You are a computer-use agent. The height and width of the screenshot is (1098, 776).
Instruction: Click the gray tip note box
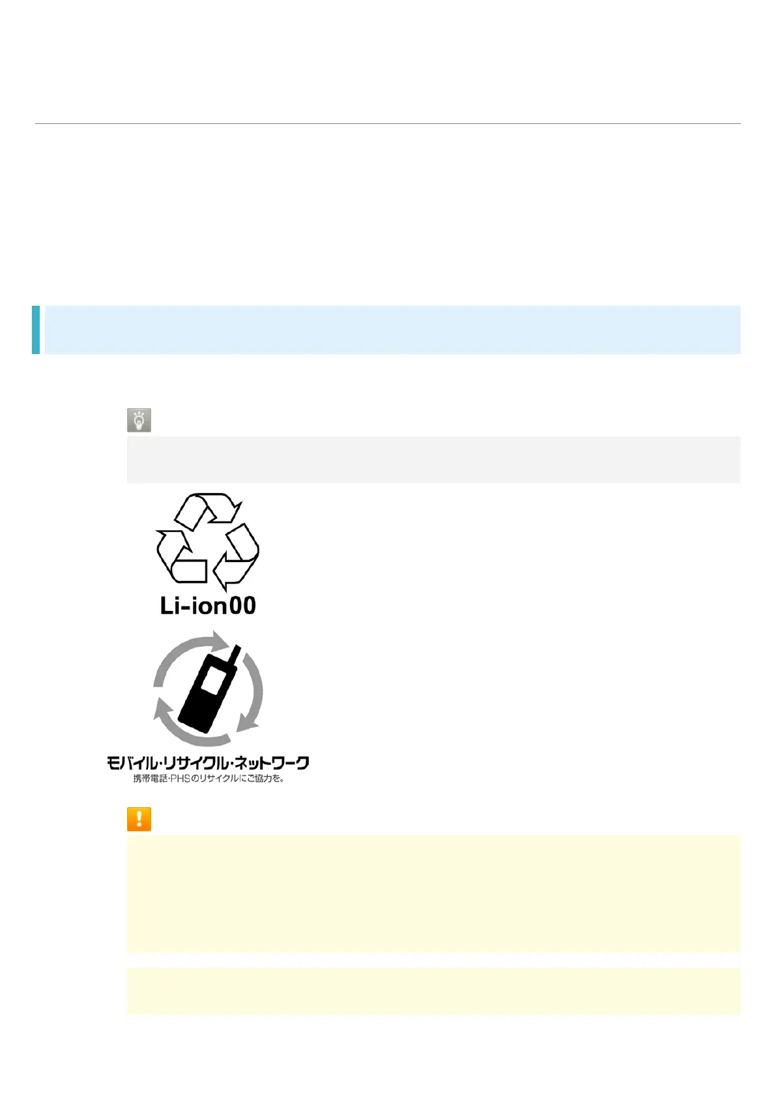pyautogui.click(x=433, y=460)
